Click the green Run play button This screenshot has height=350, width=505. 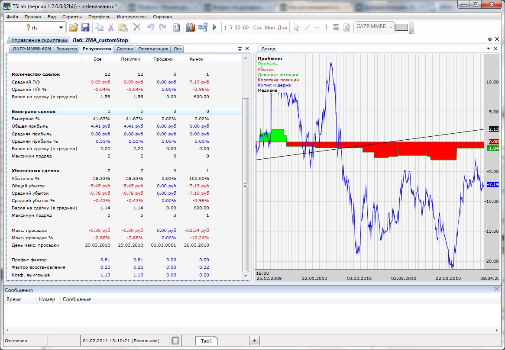coord(214,27)
